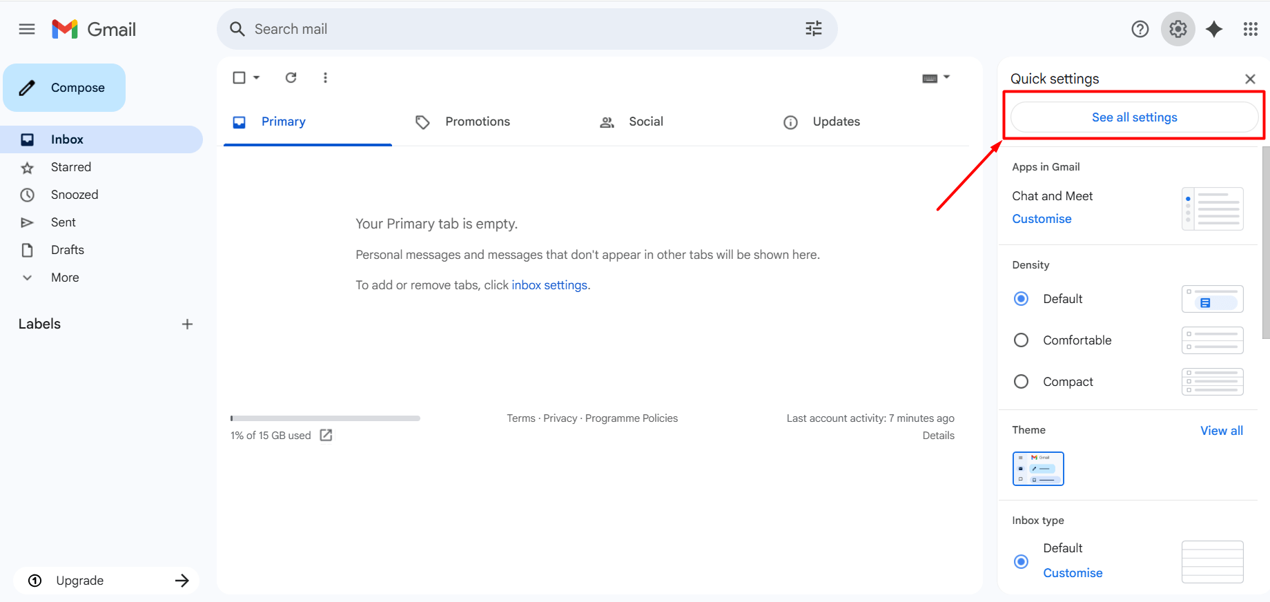Click Quick settings panel scrollbar
Viewport: 1270px width, 602px height.
[1266, 242]
